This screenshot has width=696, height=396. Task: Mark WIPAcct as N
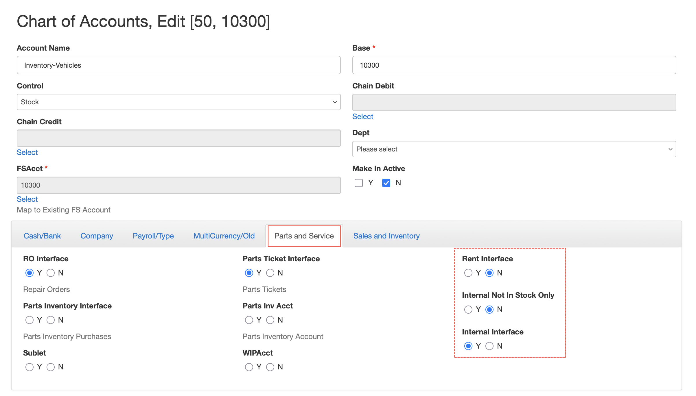270,367
